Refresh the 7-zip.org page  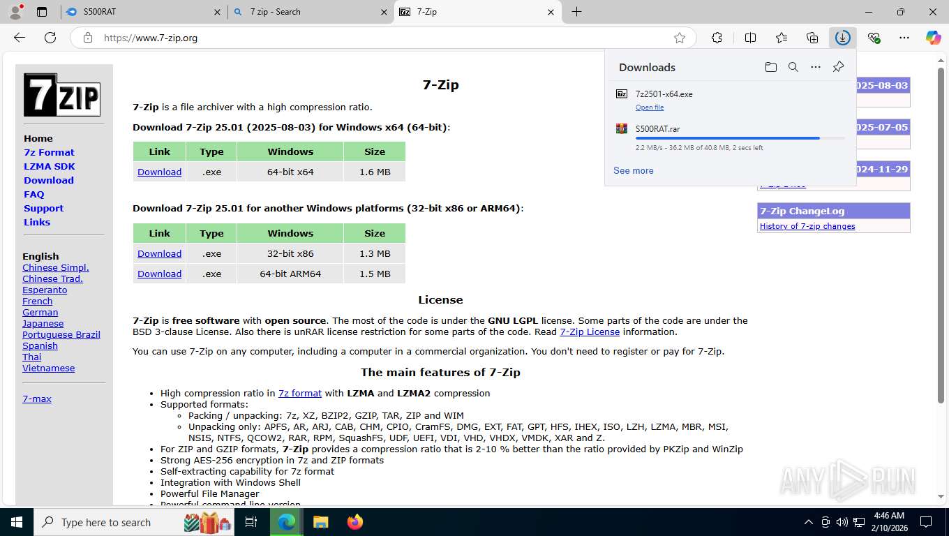click(50, 38)
